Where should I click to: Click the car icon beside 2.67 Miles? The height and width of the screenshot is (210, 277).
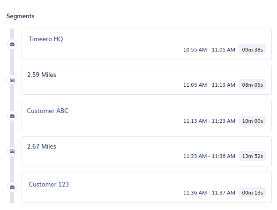click(12, 151)
